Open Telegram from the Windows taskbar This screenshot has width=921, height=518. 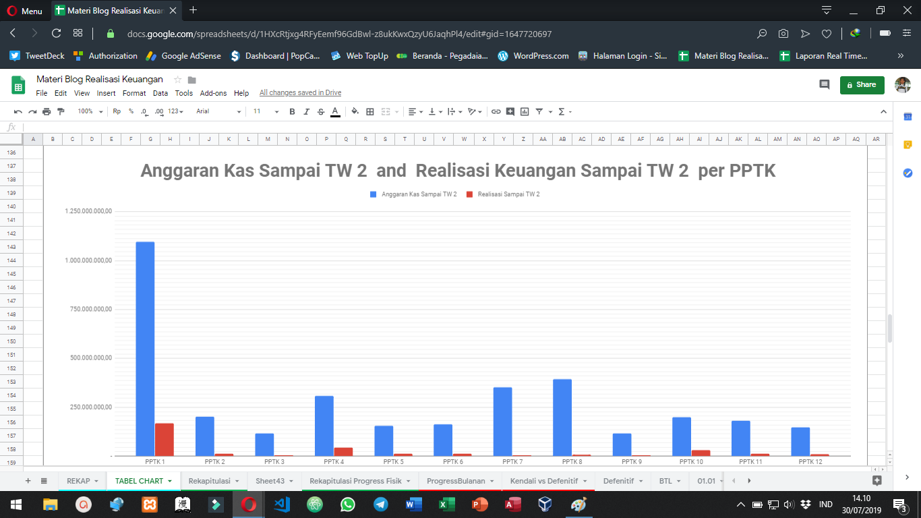(380, 504)
